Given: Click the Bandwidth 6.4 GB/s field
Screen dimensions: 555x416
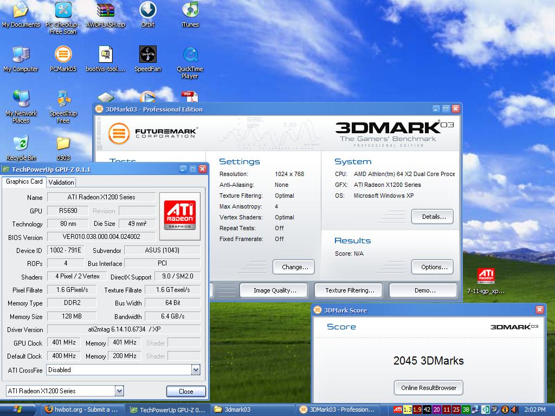Looking at the screenshot, I should click(173, 316).
